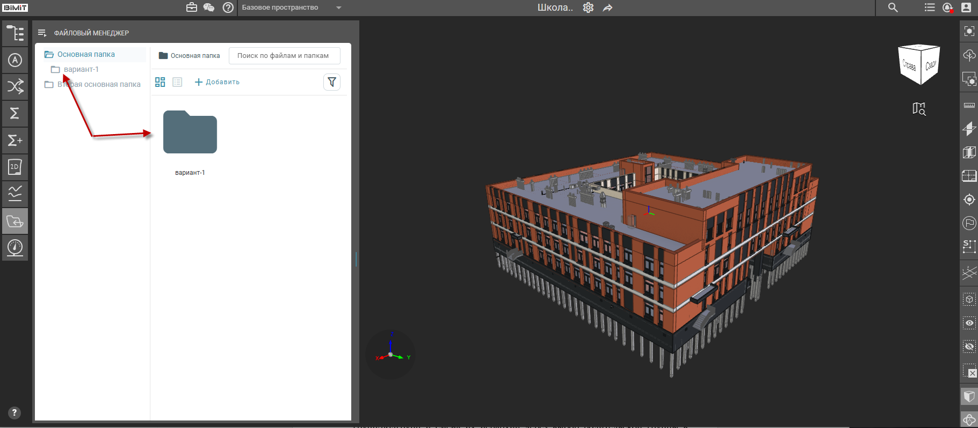
Task: Open the вариант-1 folder thumbnail
Action: pos(190,132)
